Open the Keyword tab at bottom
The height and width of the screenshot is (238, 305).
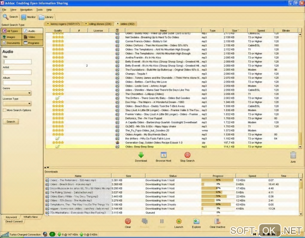coord(11,217)
